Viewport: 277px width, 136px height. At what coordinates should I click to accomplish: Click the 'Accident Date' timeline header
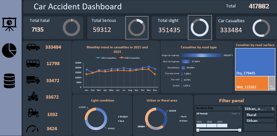pos(205,108)
